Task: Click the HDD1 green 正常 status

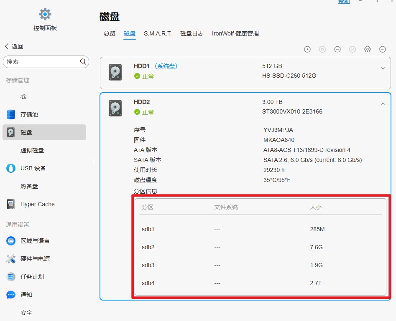Action: tap(144, 76)
